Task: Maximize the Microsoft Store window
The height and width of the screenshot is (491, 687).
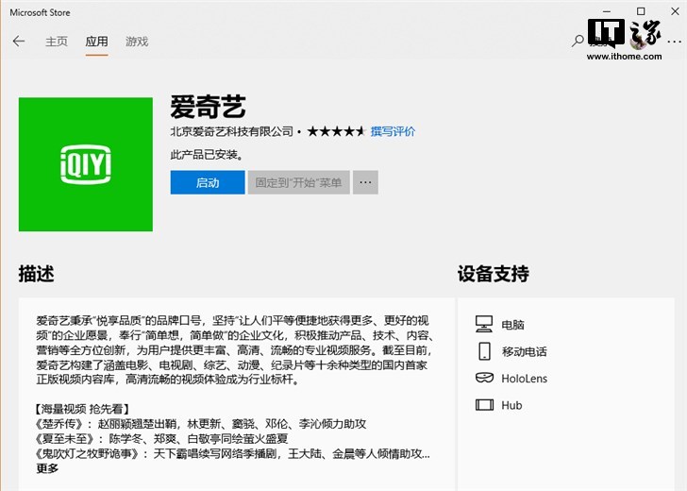Action: (641, 11)
